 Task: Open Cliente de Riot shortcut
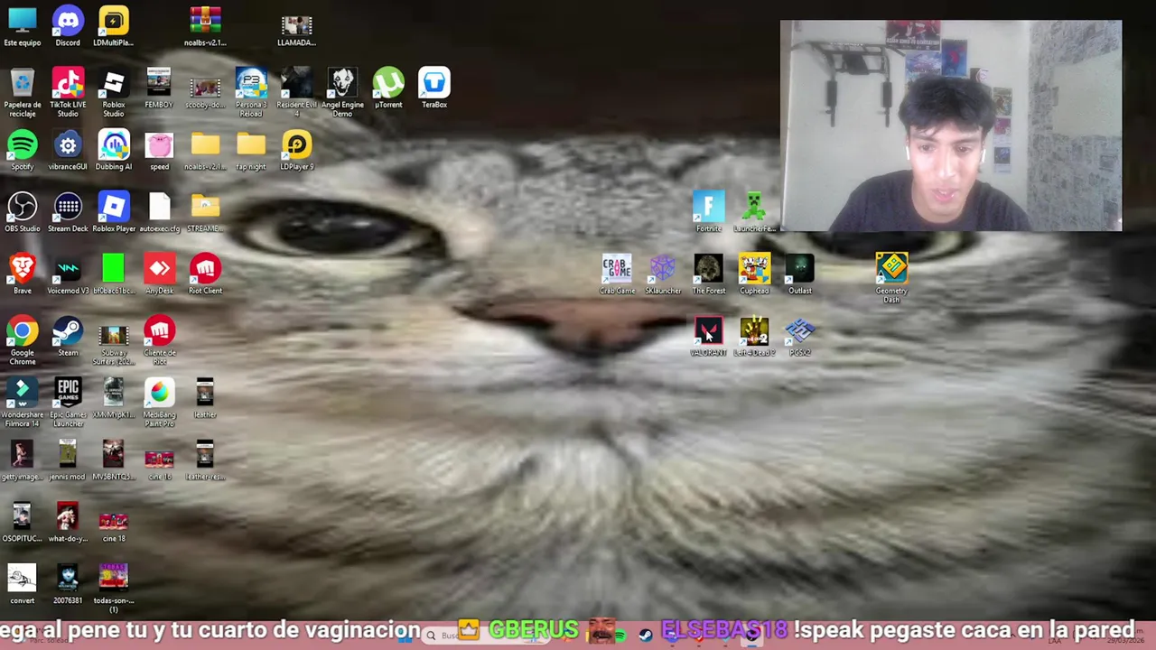[159, 340]
